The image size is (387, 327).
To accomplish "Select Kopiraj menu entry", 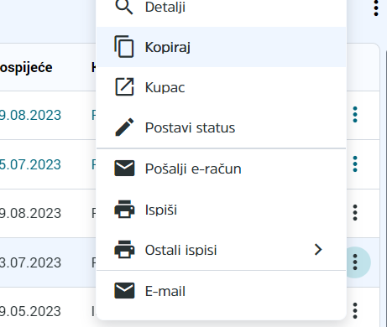I will pos(221,47).
